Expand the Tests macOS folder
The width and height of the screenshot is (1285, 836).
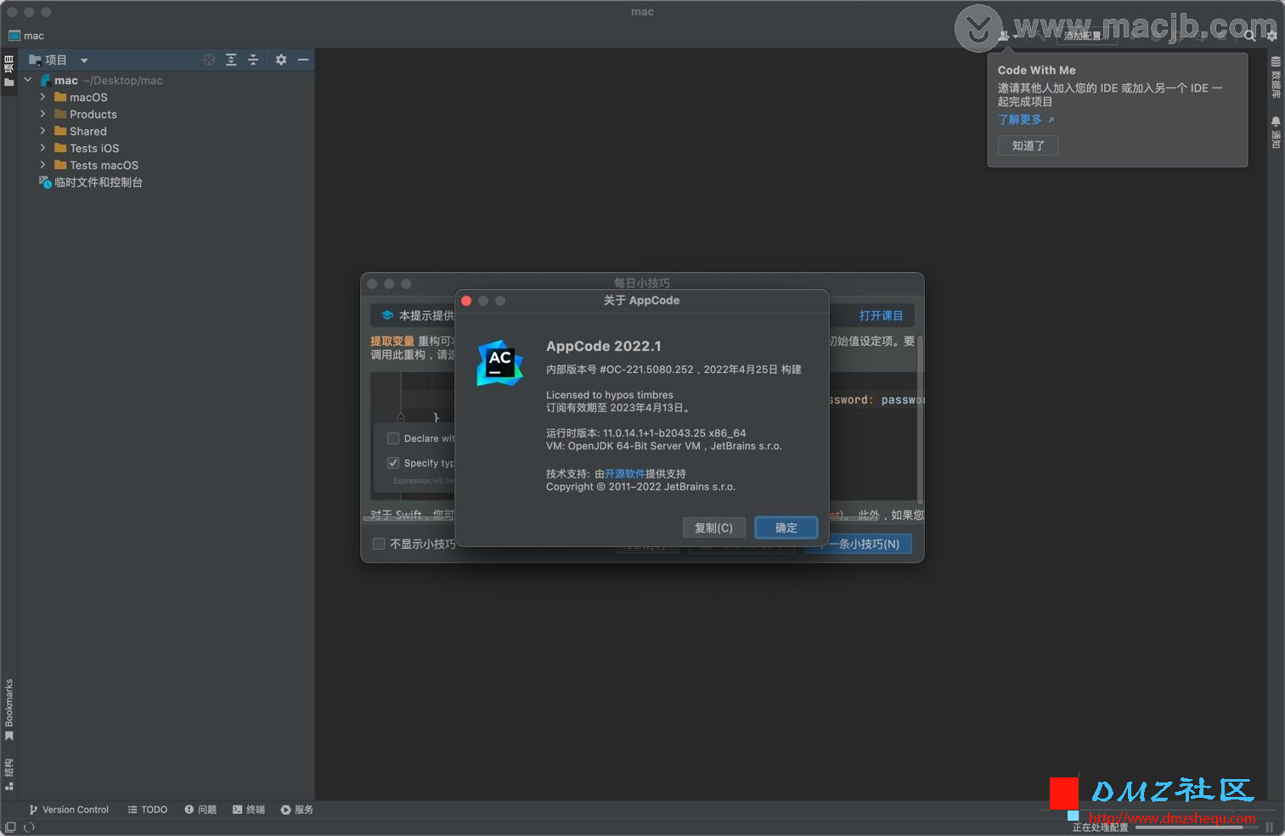click(42, 165)
